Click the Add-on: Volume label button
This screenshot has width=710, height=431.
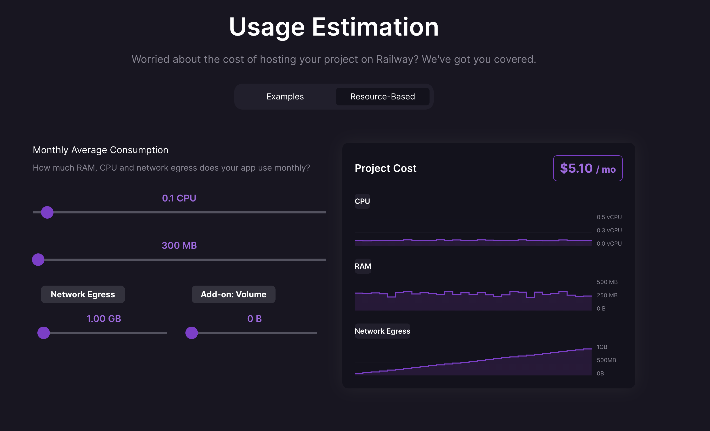tap(233, 294)
